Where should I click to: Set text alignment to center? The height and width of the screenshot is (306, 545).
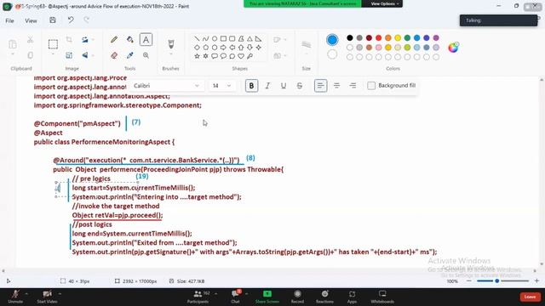(336, 86)
